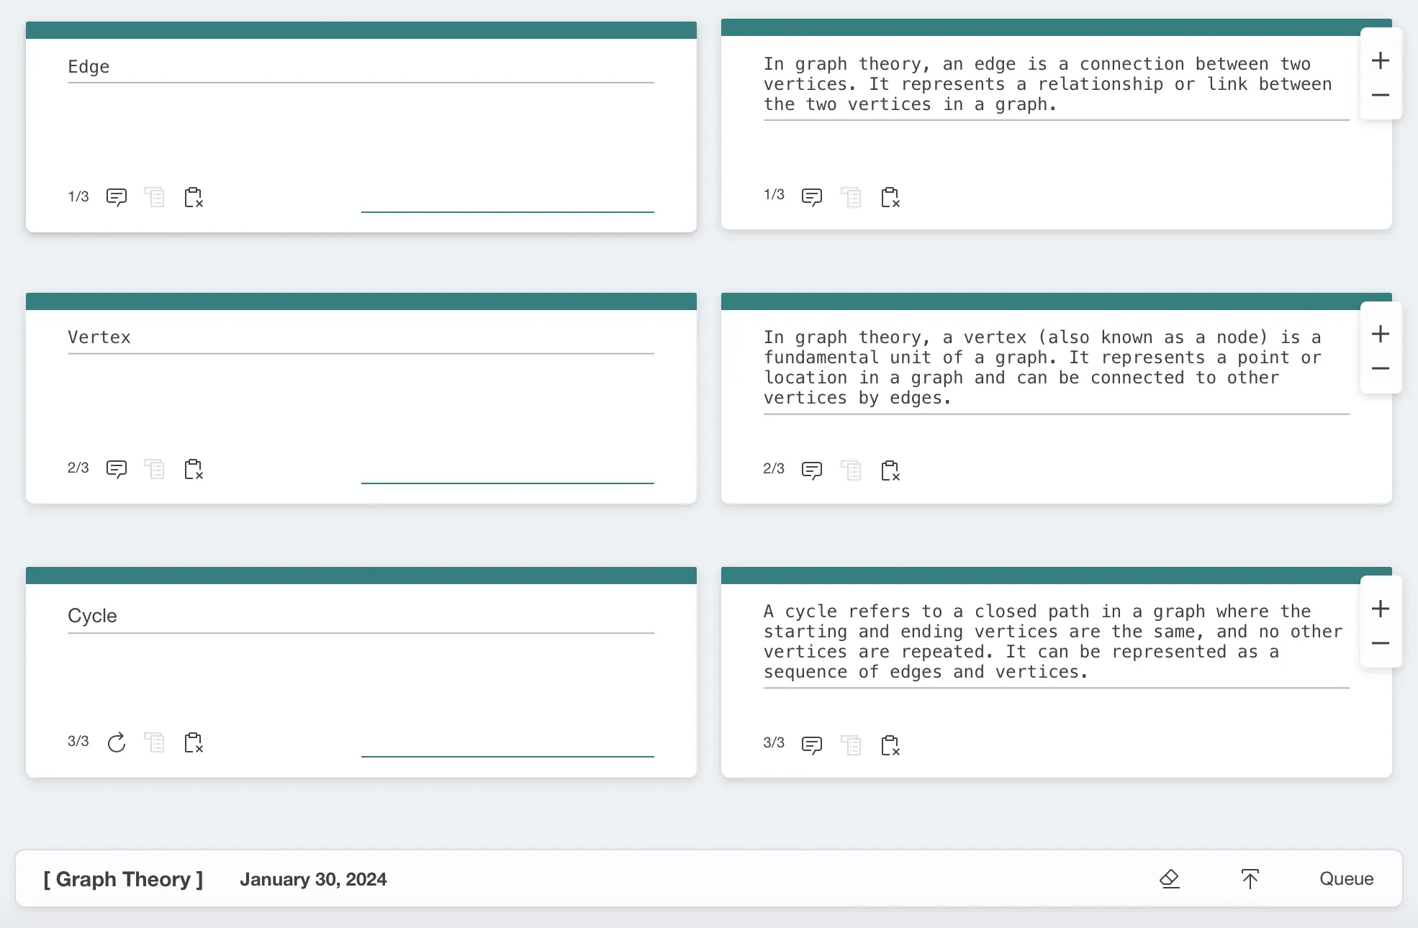The image size is (1418, 928).
Task: Click eraser icon in bottom bar
Action: [1170, 878]
